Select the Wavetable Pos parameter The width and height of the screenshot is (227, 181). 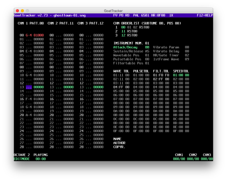pyautogui.click(x=131, y=55)
